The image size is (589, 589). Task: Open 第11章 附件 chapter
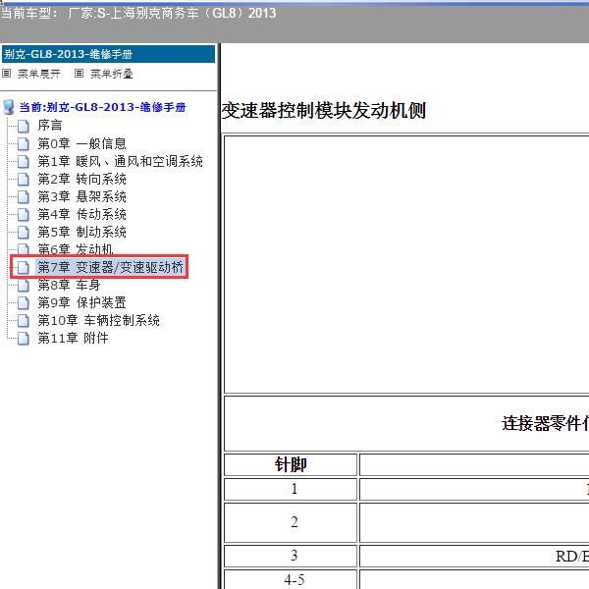coord(74,338)
